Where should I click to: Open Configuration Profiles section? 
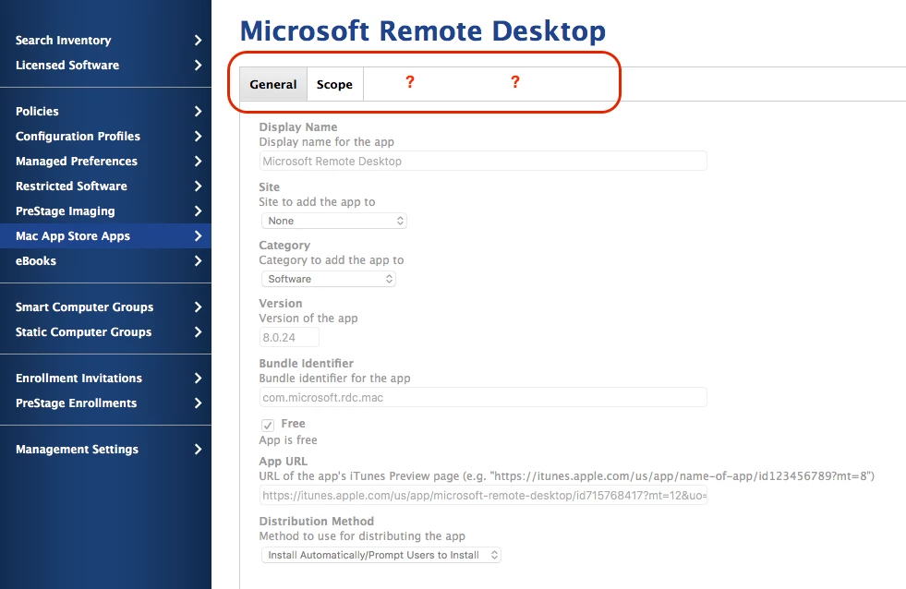pyautogui.click(x=105, y=137)
